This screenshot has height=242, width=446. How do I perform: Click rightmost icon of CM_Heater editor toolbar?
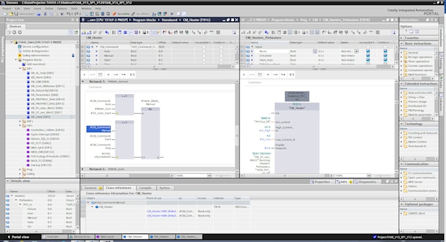click(x=233, y=32)
